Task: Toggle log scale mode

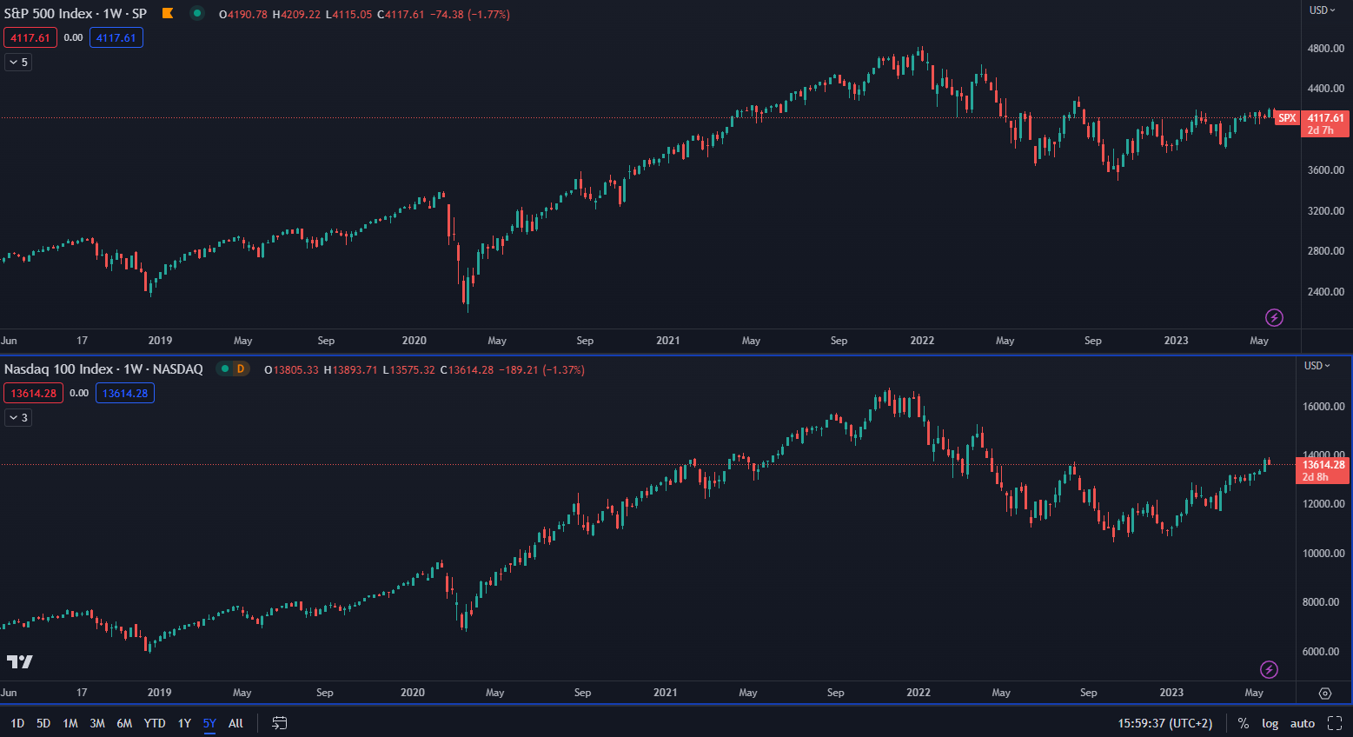Action: [x=1270, y=723]
